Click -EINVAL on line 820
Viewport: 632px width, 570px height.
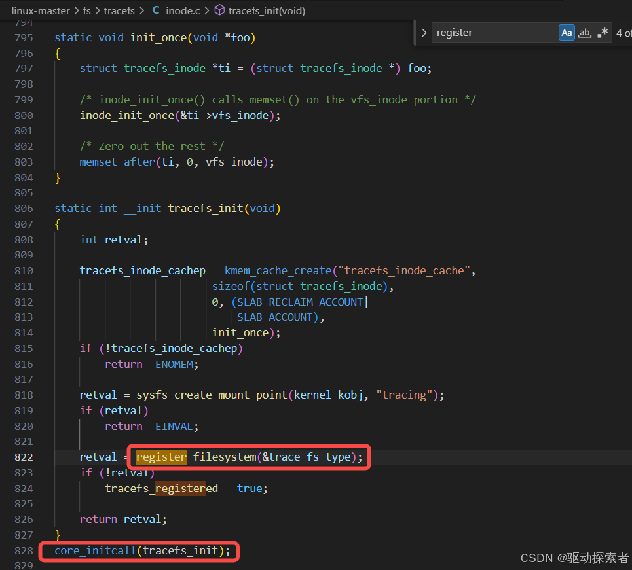point(172,427)
